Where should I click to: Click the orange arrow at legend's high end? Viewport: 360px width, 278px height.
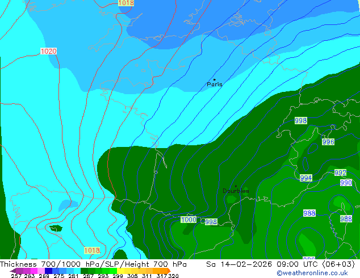(x=169, y=271)
